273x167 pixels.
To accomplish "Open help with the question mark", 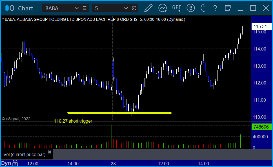I will click(x=215, y=8).
